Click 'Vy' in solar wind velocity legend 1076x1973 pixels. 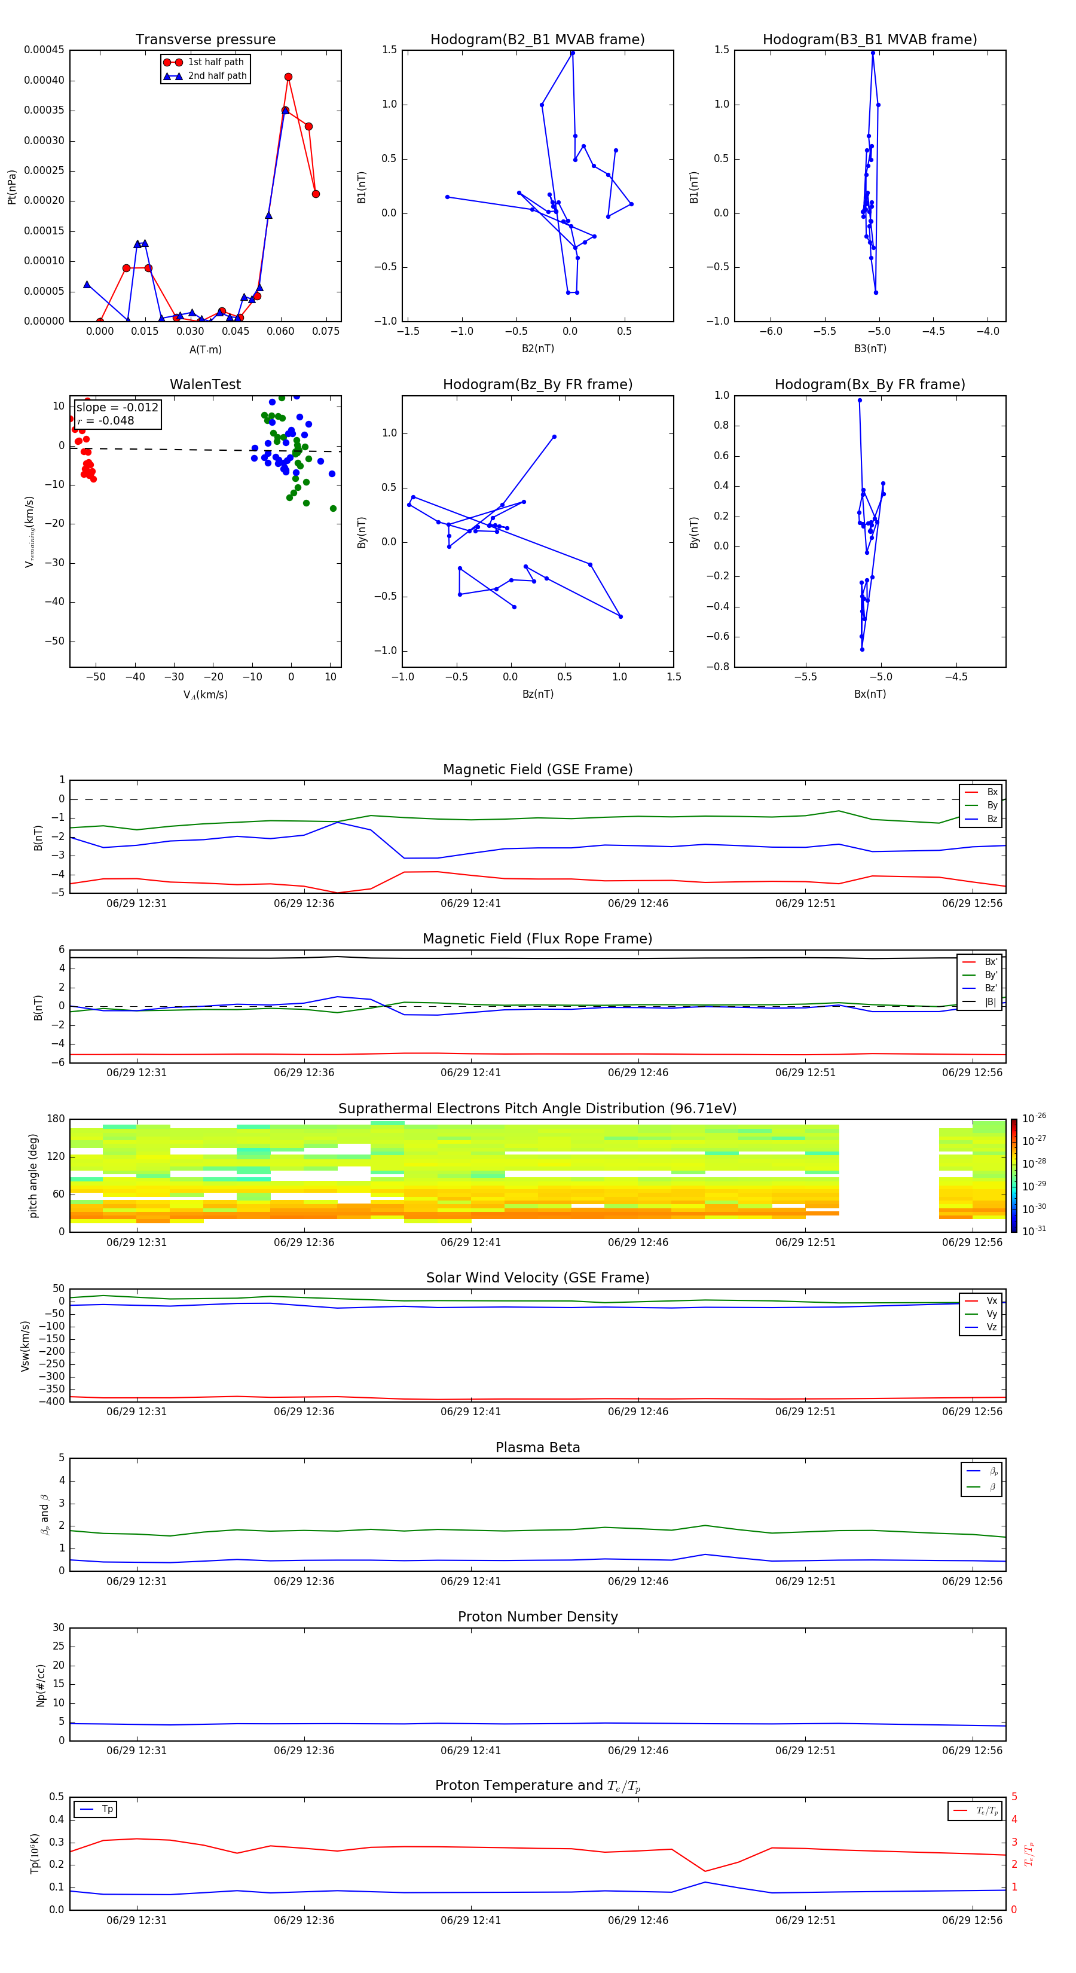[x=982, y=1314]
